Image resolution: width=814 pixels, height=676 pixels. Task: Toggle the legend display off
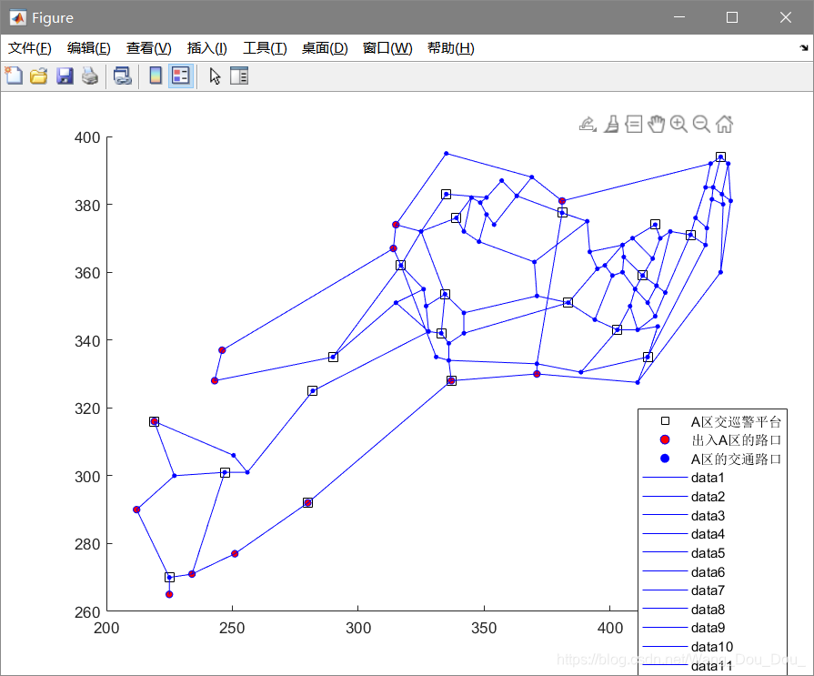[180, 76]
